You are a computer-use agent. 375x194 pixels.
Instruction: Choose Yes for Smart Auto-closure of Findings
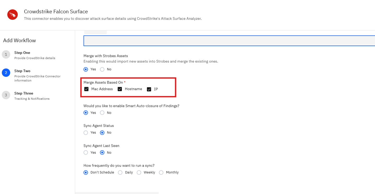click(x=86, y=113)
